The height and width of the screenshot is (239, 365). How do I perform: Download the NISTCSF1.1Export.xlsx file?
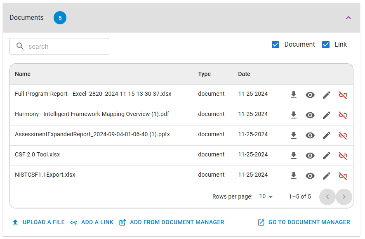click(x=294, y=176)
